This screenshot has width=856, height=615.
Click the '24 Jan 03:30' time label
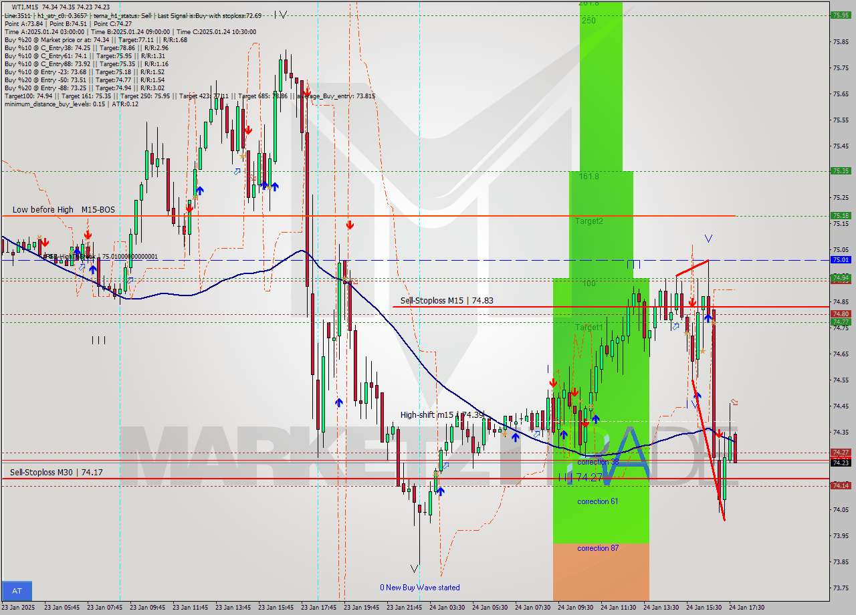point(447,608)
